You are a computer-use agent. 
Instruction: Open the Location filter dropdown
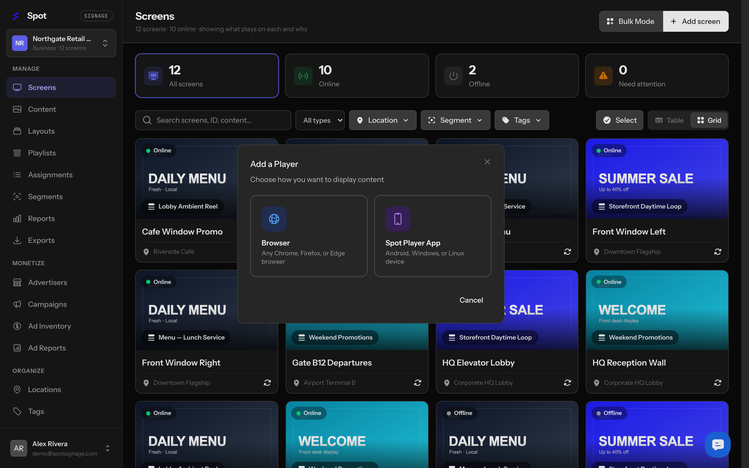coord(383,120)
